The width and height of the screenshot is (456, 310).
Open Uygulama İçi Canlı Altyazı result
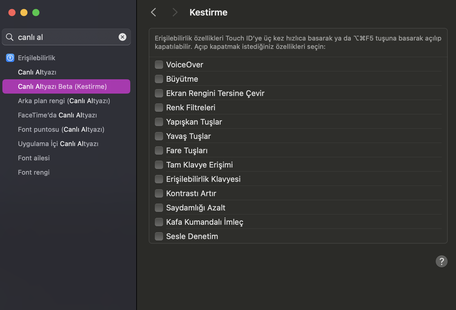66,144
